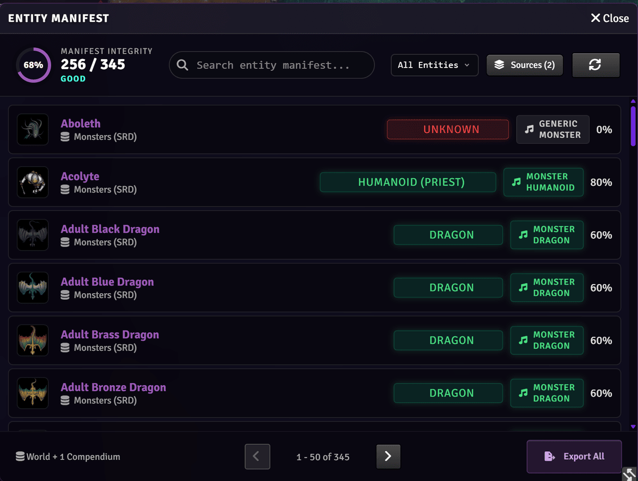Click the music note on Acolyte's Monster Humanoid tag
This screenshot has width=638, height=481.
click(516, 182)
